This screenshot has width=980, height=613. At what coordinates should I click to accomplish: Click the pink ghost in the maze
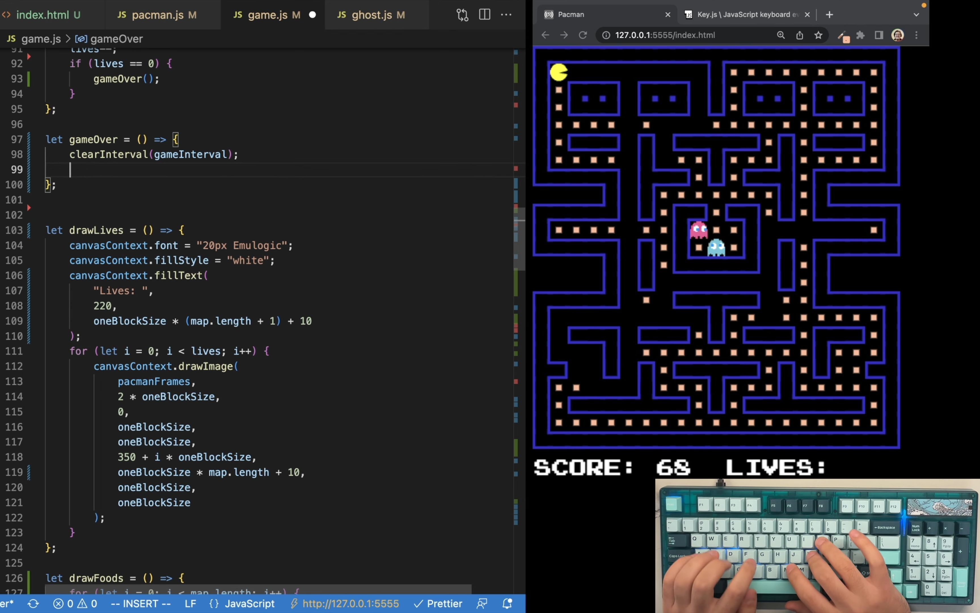click(x=698, y=230)
